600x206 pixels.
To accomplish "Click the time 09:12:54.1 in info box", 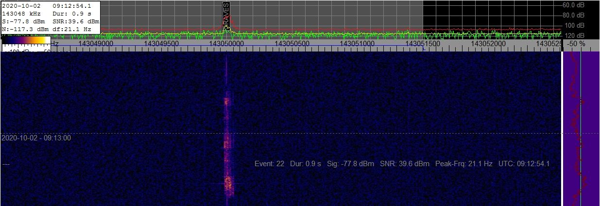I will tap(71, 5).
